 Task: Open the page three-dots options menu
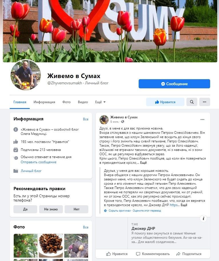point(204,102)
